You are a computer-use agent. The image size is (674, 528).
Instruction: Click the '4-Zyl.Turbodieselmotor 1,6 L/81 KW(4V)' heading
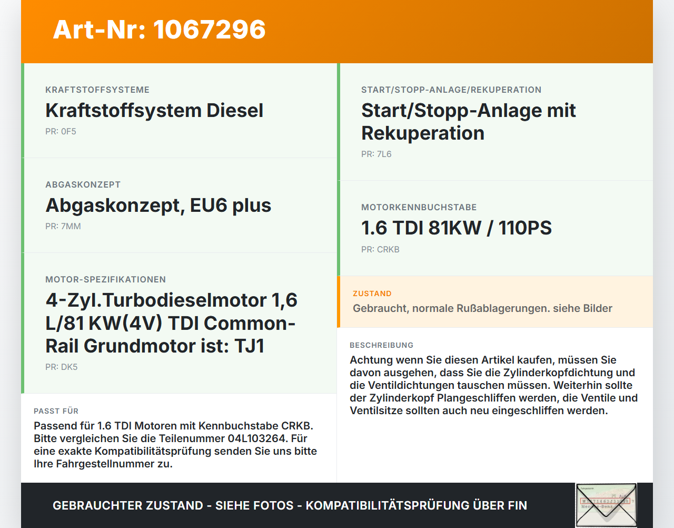pos(172,323)
